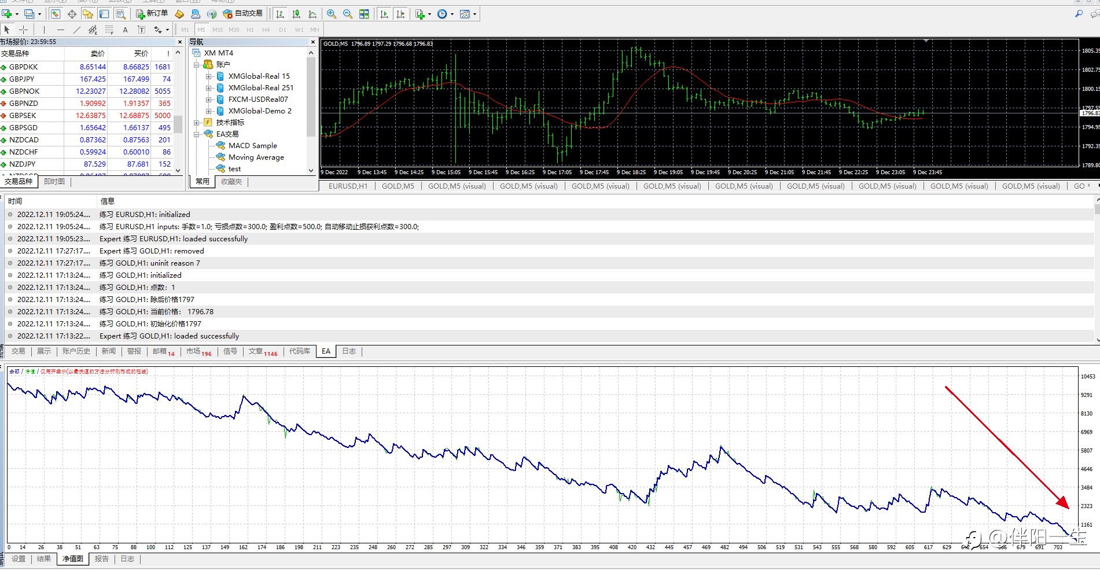
Task: Click Market Watch vertical scrollbar thumb
Action: [178, 124]
